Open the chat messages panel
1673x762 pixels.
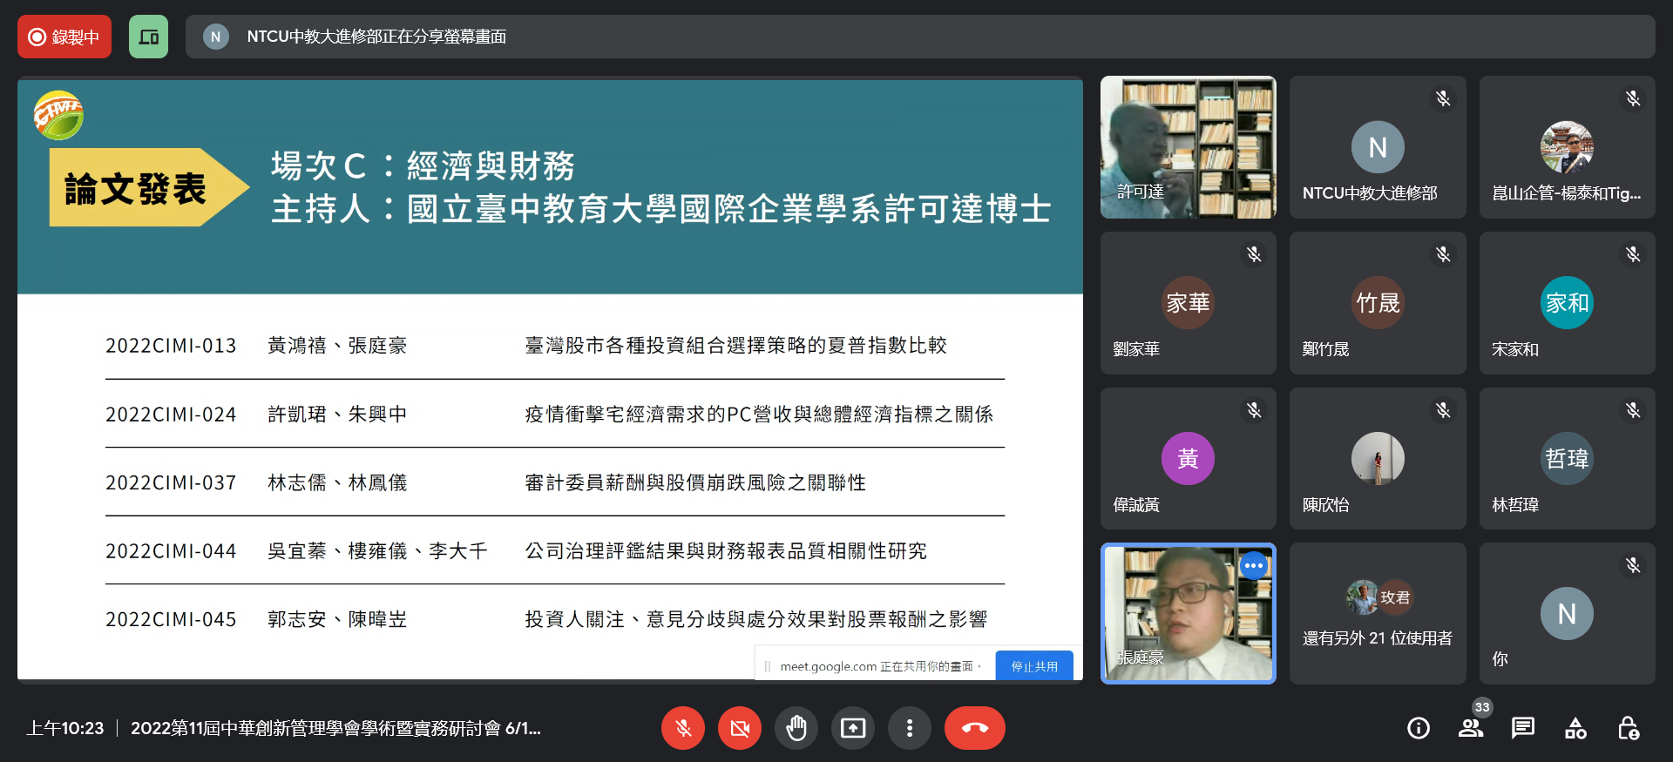(x=1523, y=728)
